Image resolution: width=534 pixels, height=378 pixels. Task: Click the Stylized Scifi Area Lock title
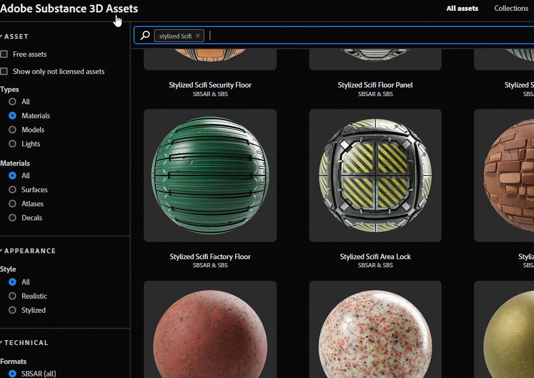click(375, 256)
